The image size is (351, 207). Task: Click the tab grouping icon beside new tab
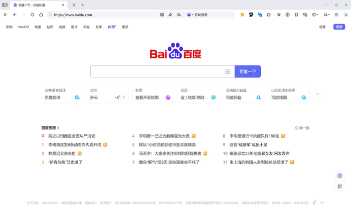(74, 5)
